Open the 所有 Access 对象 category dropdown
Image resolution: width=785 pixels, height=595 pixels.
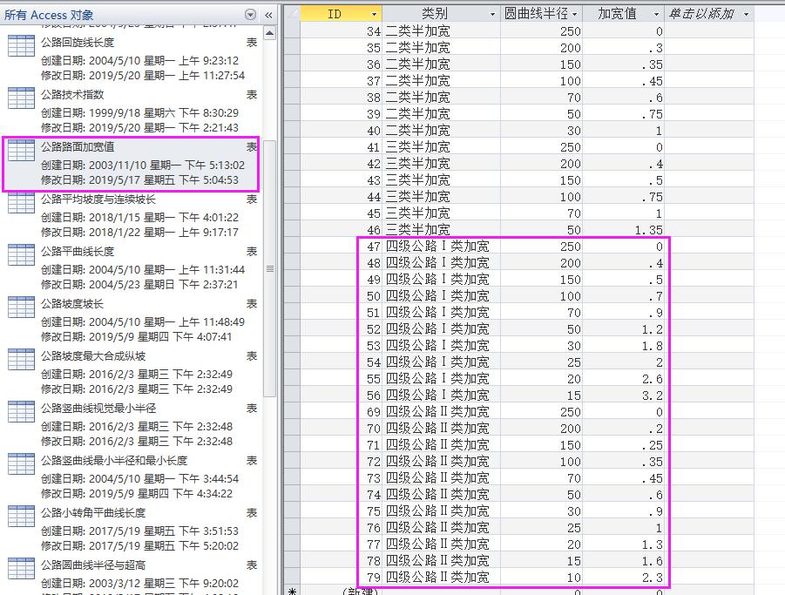[x=251, y=15]
